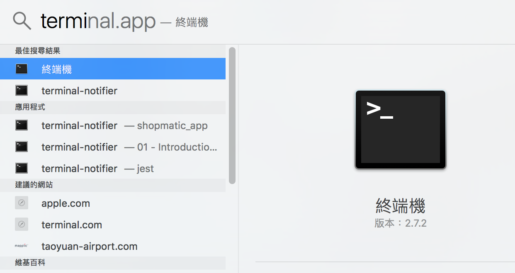515x273 pixels.
Task: Click the terminal-notifier icon under 最佳搜尋結果
Action: point(22,90)
